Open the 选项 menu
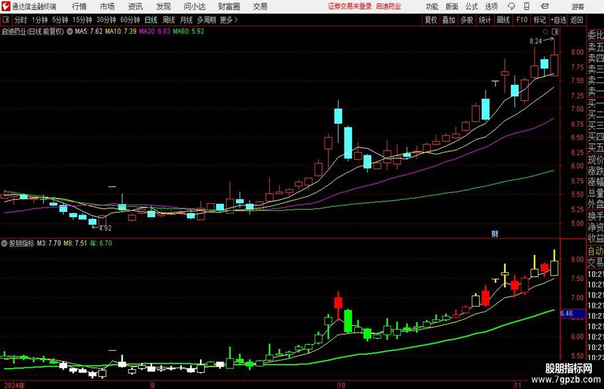The image size is (604, 389). point(491,6)
